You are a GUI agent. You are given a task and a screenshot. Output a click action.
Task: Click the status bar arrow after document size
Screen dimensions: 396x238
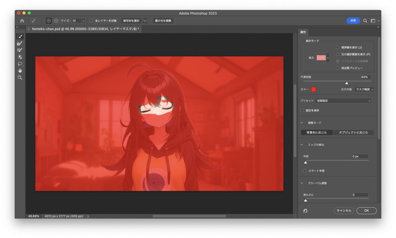(x=88, y=216)
